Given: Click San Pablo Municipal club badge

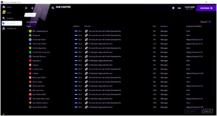Looking at the screenshot, I should point(30,99).
